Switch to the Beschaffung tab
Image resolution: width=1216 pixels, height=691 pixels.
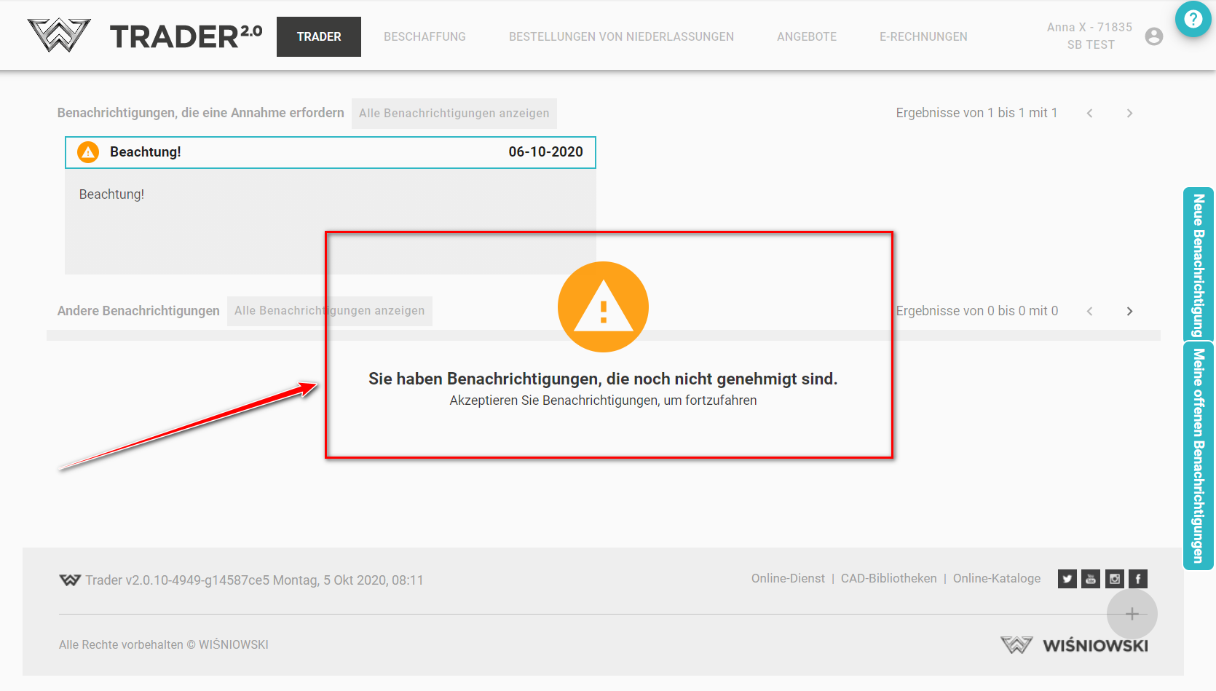(x=425, y=36)
